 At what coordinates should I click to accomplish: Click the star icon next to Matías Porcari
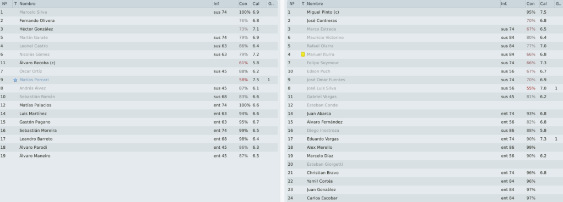15,80
